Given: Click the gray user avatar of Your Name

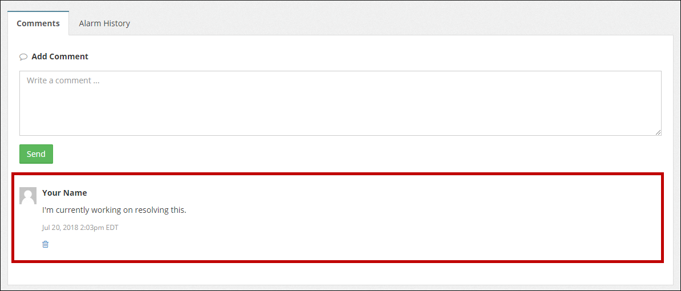Looking at the screenshot, I should [28, 196].
